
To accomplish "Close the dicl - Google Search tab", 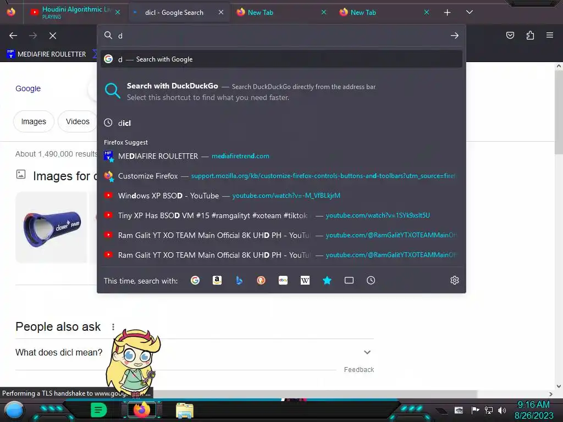I will click(x=221, y=12).
